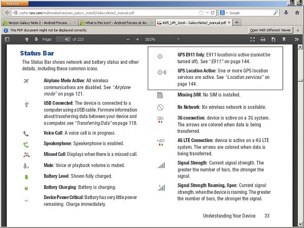
Task: Click the "of 223" page count text
Action: 78,39
